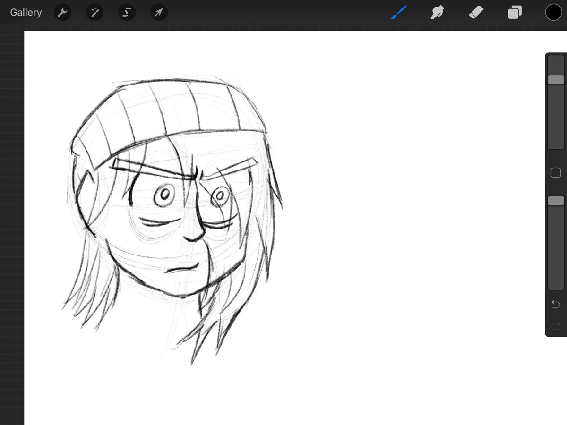The height and width of the screenshot is (425, 567).
Task: Return to the Gallery
Action: click(x=26, y=12)
